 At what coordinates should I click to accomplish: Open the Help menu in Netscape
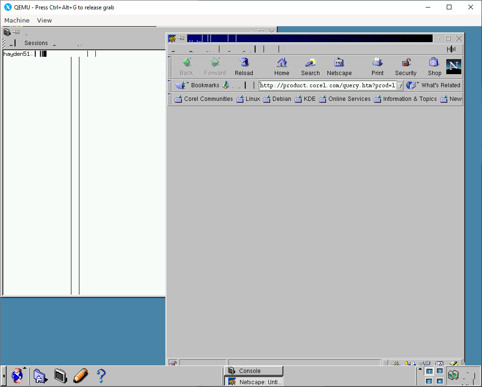coord(451,49)
